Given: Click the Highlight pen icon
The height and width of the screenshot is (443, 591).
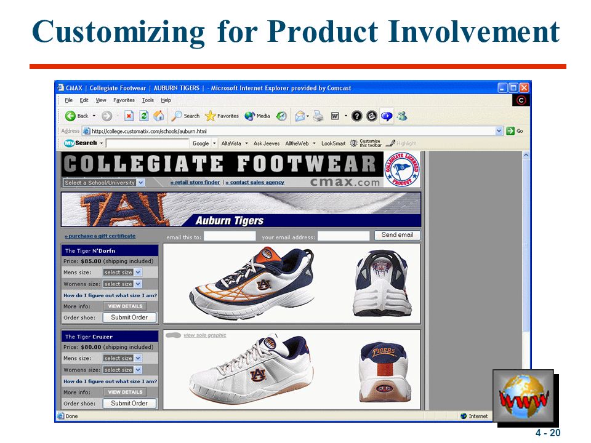Looking at the screenshot, I should [390, 143].
